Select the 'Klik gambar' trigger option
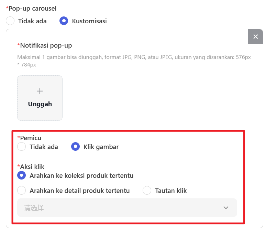The height and width of the screenshot is (234, 276). (75, 147)
